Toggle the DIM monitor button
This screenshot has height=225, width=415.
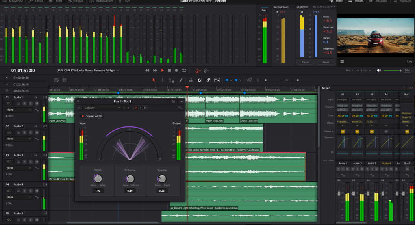[407, 71]
